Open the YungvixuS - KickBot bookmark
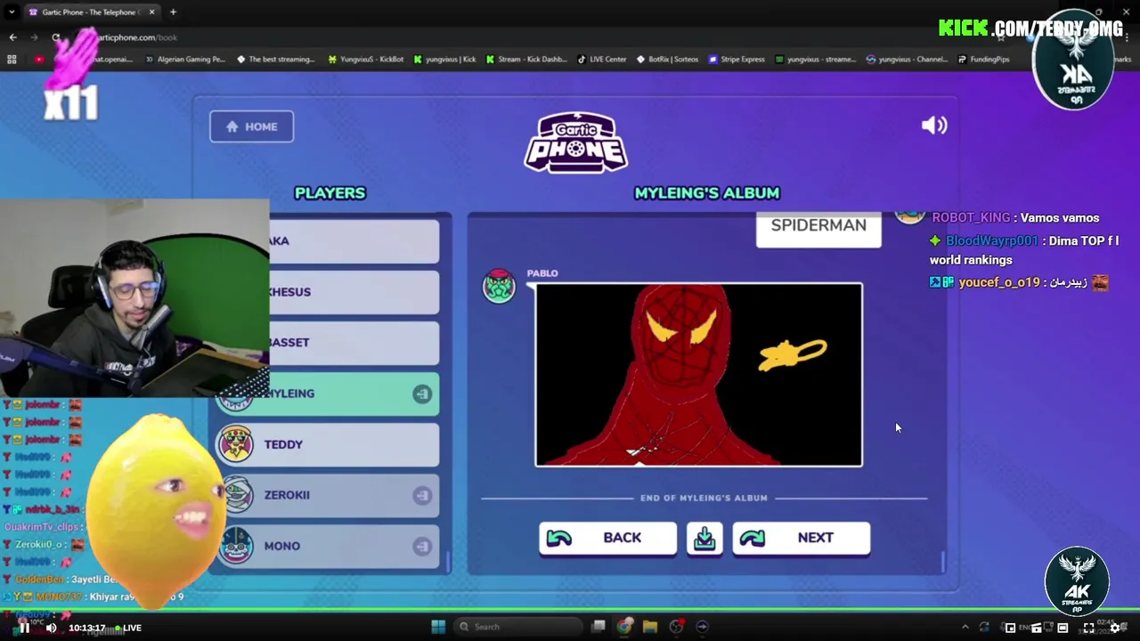1140x641 pixels. 366,60
